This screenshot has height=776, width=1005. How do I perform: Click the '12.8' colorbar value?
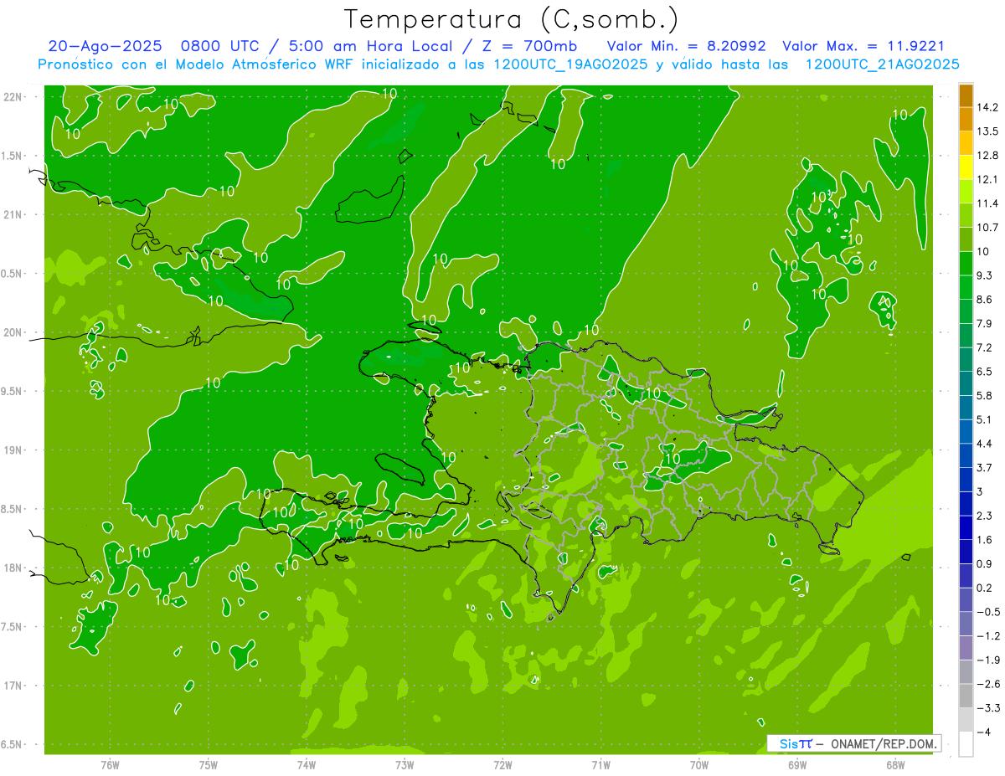(988, 156)
